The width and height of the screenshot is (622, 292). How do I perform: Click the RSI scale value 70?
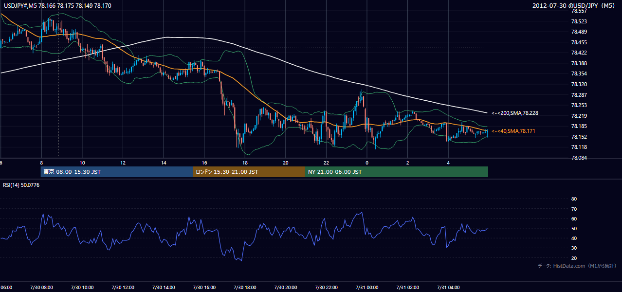coord(574,209)
